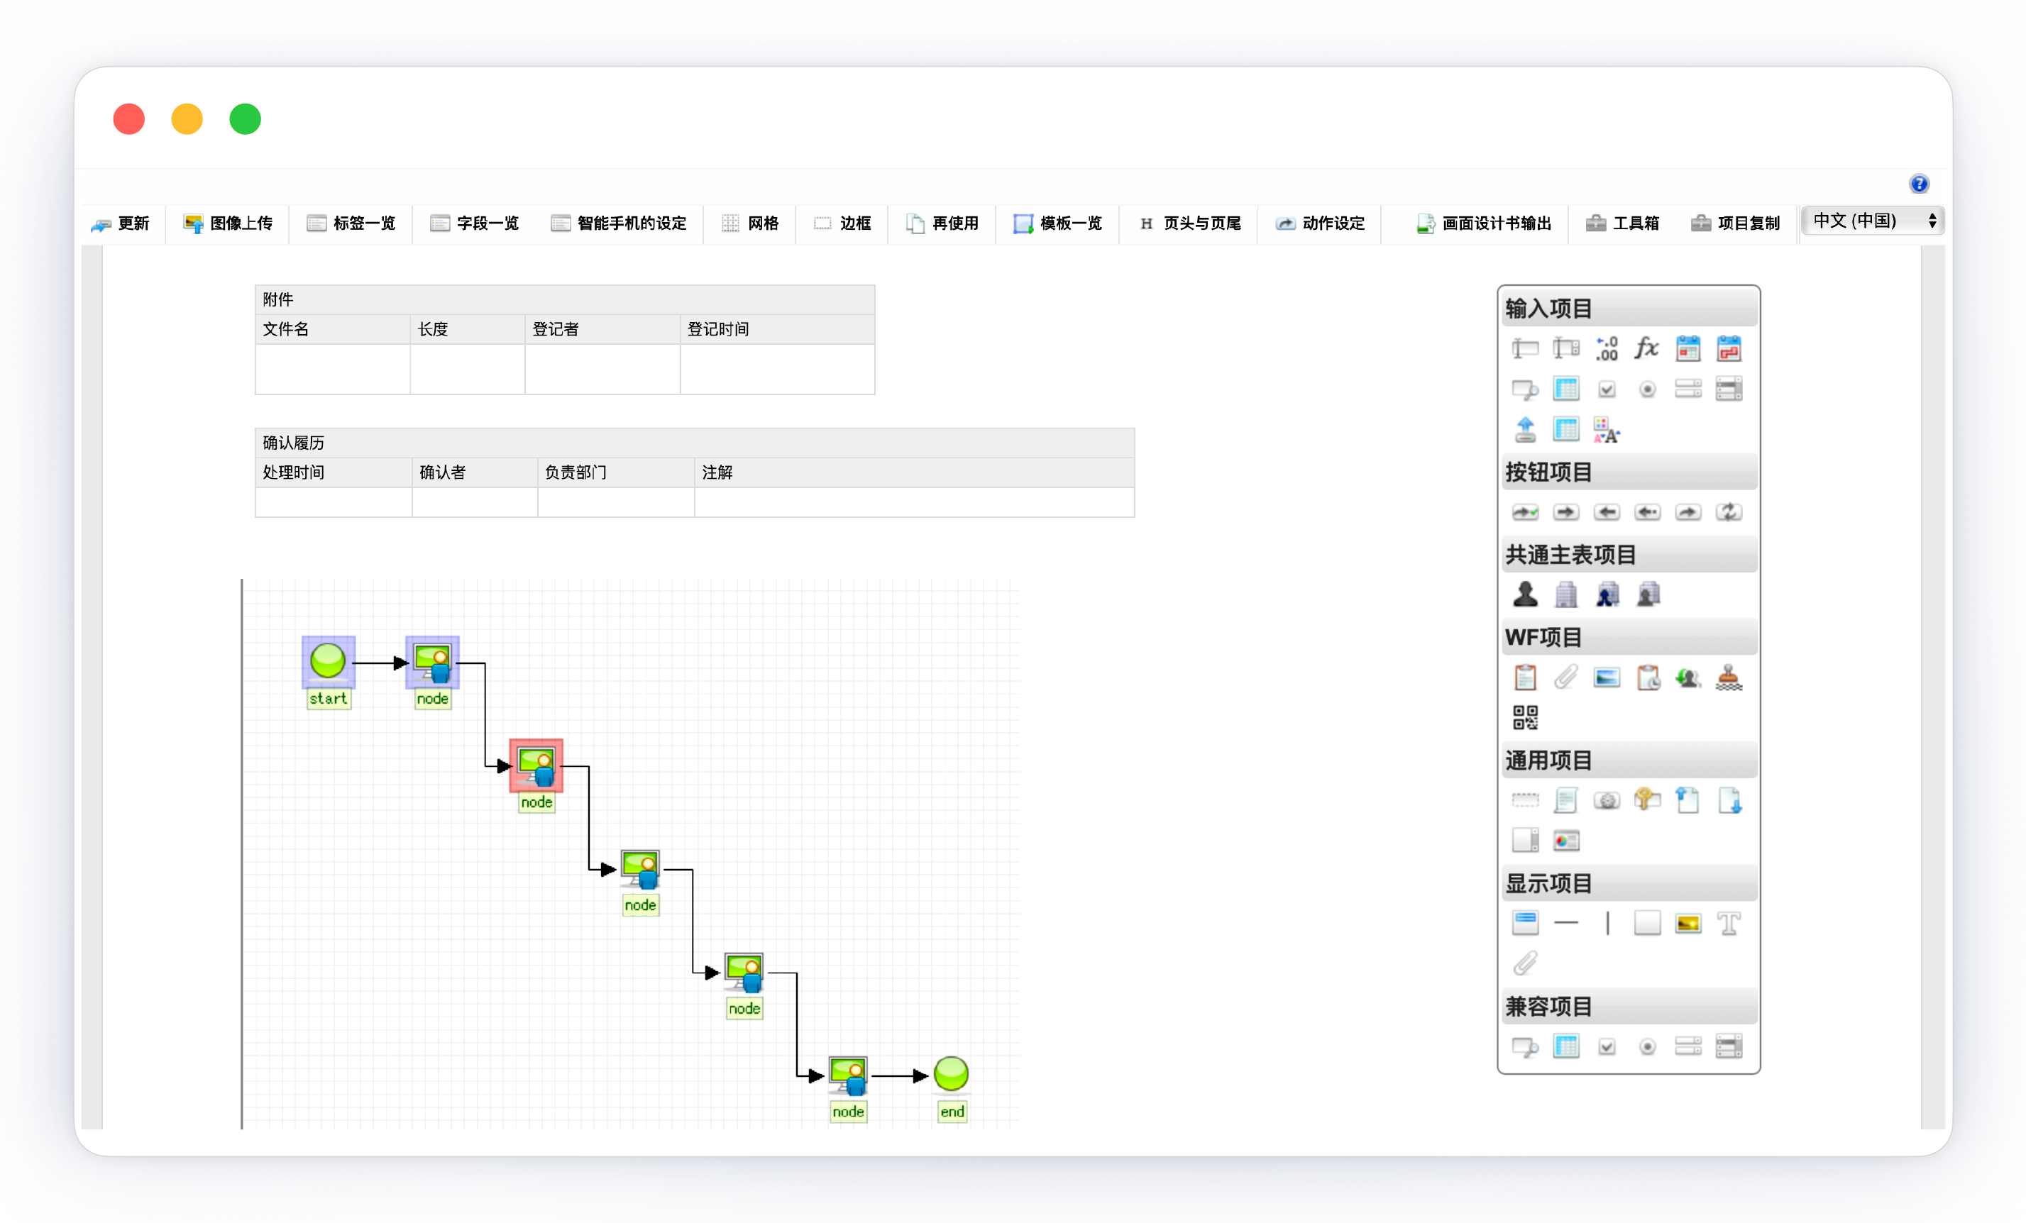Image resolution: width=2026 pixels, height=1223 pixels.
Task: Select the document with up arrow item
Action: pyautogui.click(x=1688, y=800)
